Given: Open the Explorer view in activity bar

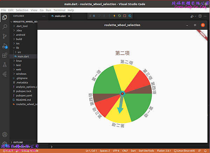Looking at the screenshot, I should 5,18.
